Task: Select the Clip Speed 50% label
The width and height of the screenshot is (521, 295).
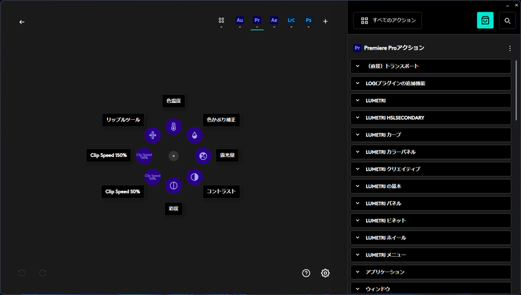Action: [122, 191]
